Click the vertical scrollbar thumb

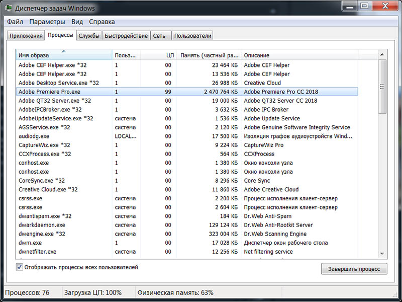[x=382, y=87]
